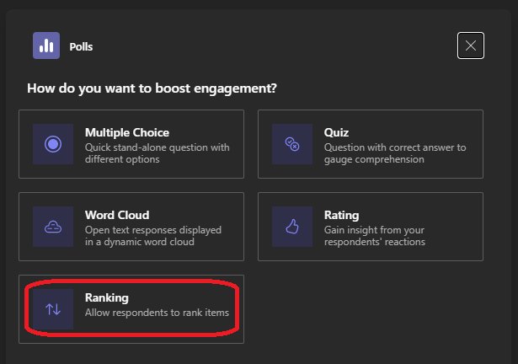
Task: Click the Polls app bar-chart icon
Action: [46, 45]
